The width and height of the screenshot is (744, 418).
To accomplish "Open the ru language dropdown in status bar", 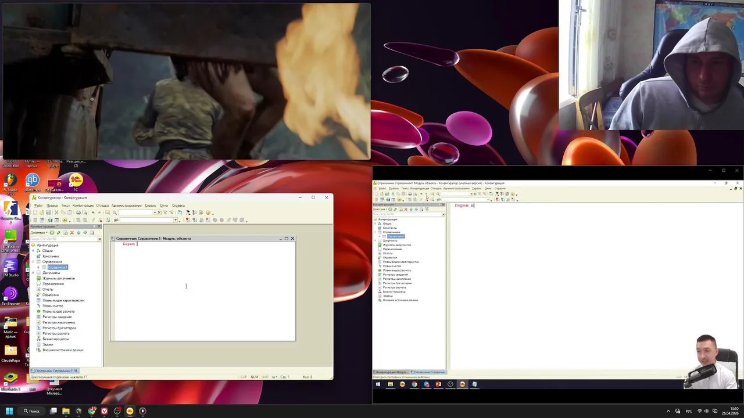I will coord(274,377).
